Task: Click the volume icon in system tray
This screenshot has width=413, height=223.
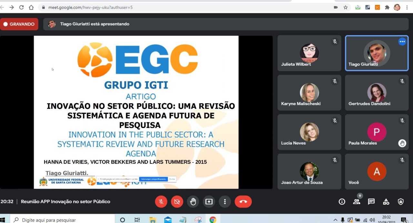Action: [372, 220]
